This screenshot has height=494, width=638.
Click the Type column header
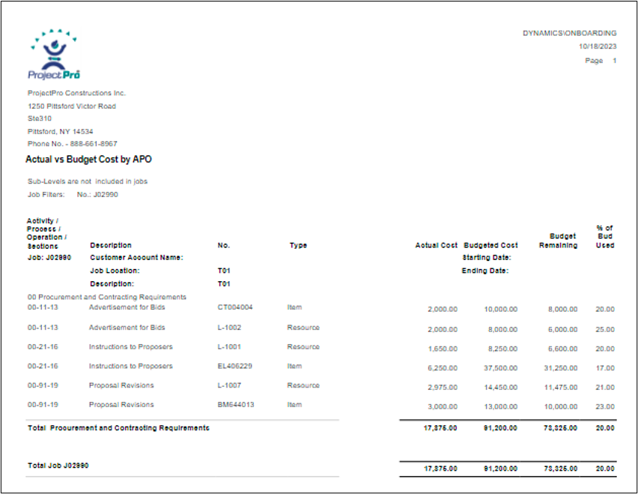[298, 246]
